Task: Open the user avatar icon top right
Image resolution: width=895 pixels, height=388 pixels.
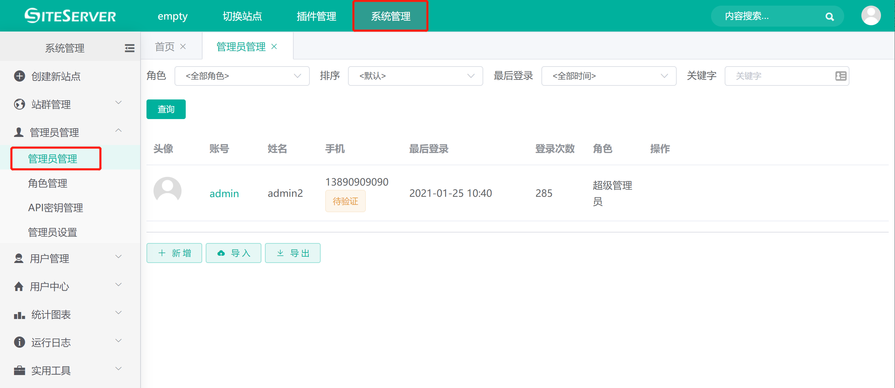Action: click(x=872, y=15)
